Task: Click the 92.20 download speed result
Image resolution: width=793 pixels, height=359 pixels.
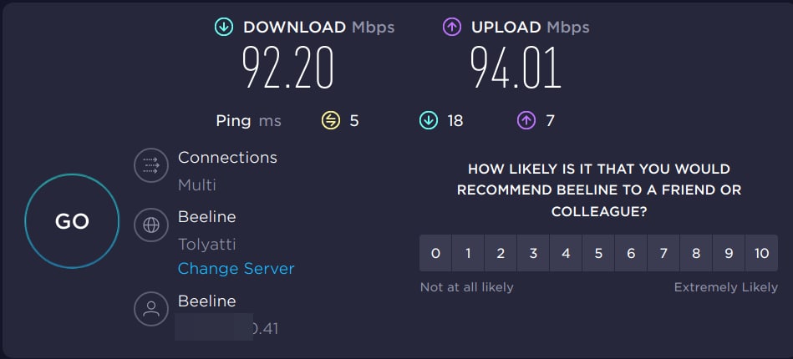Action: [x=288, y=68]
